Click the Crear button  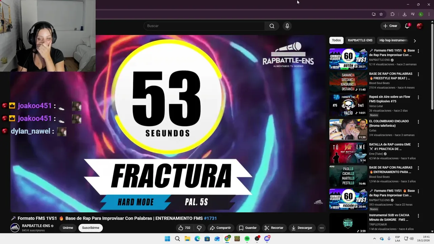tap(390, 26)
